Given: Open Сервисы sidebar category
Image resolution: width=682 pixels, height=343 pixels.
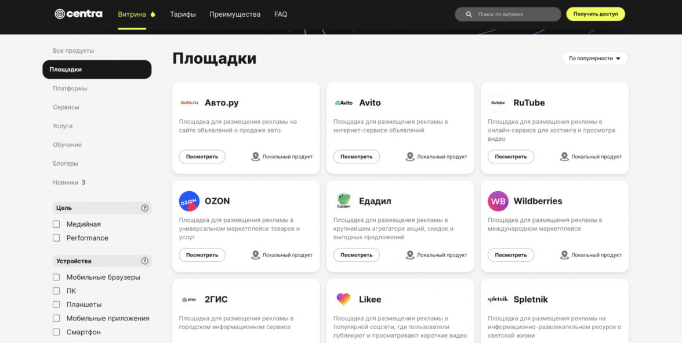Looking at the screenshot, I should click(66, 107).
